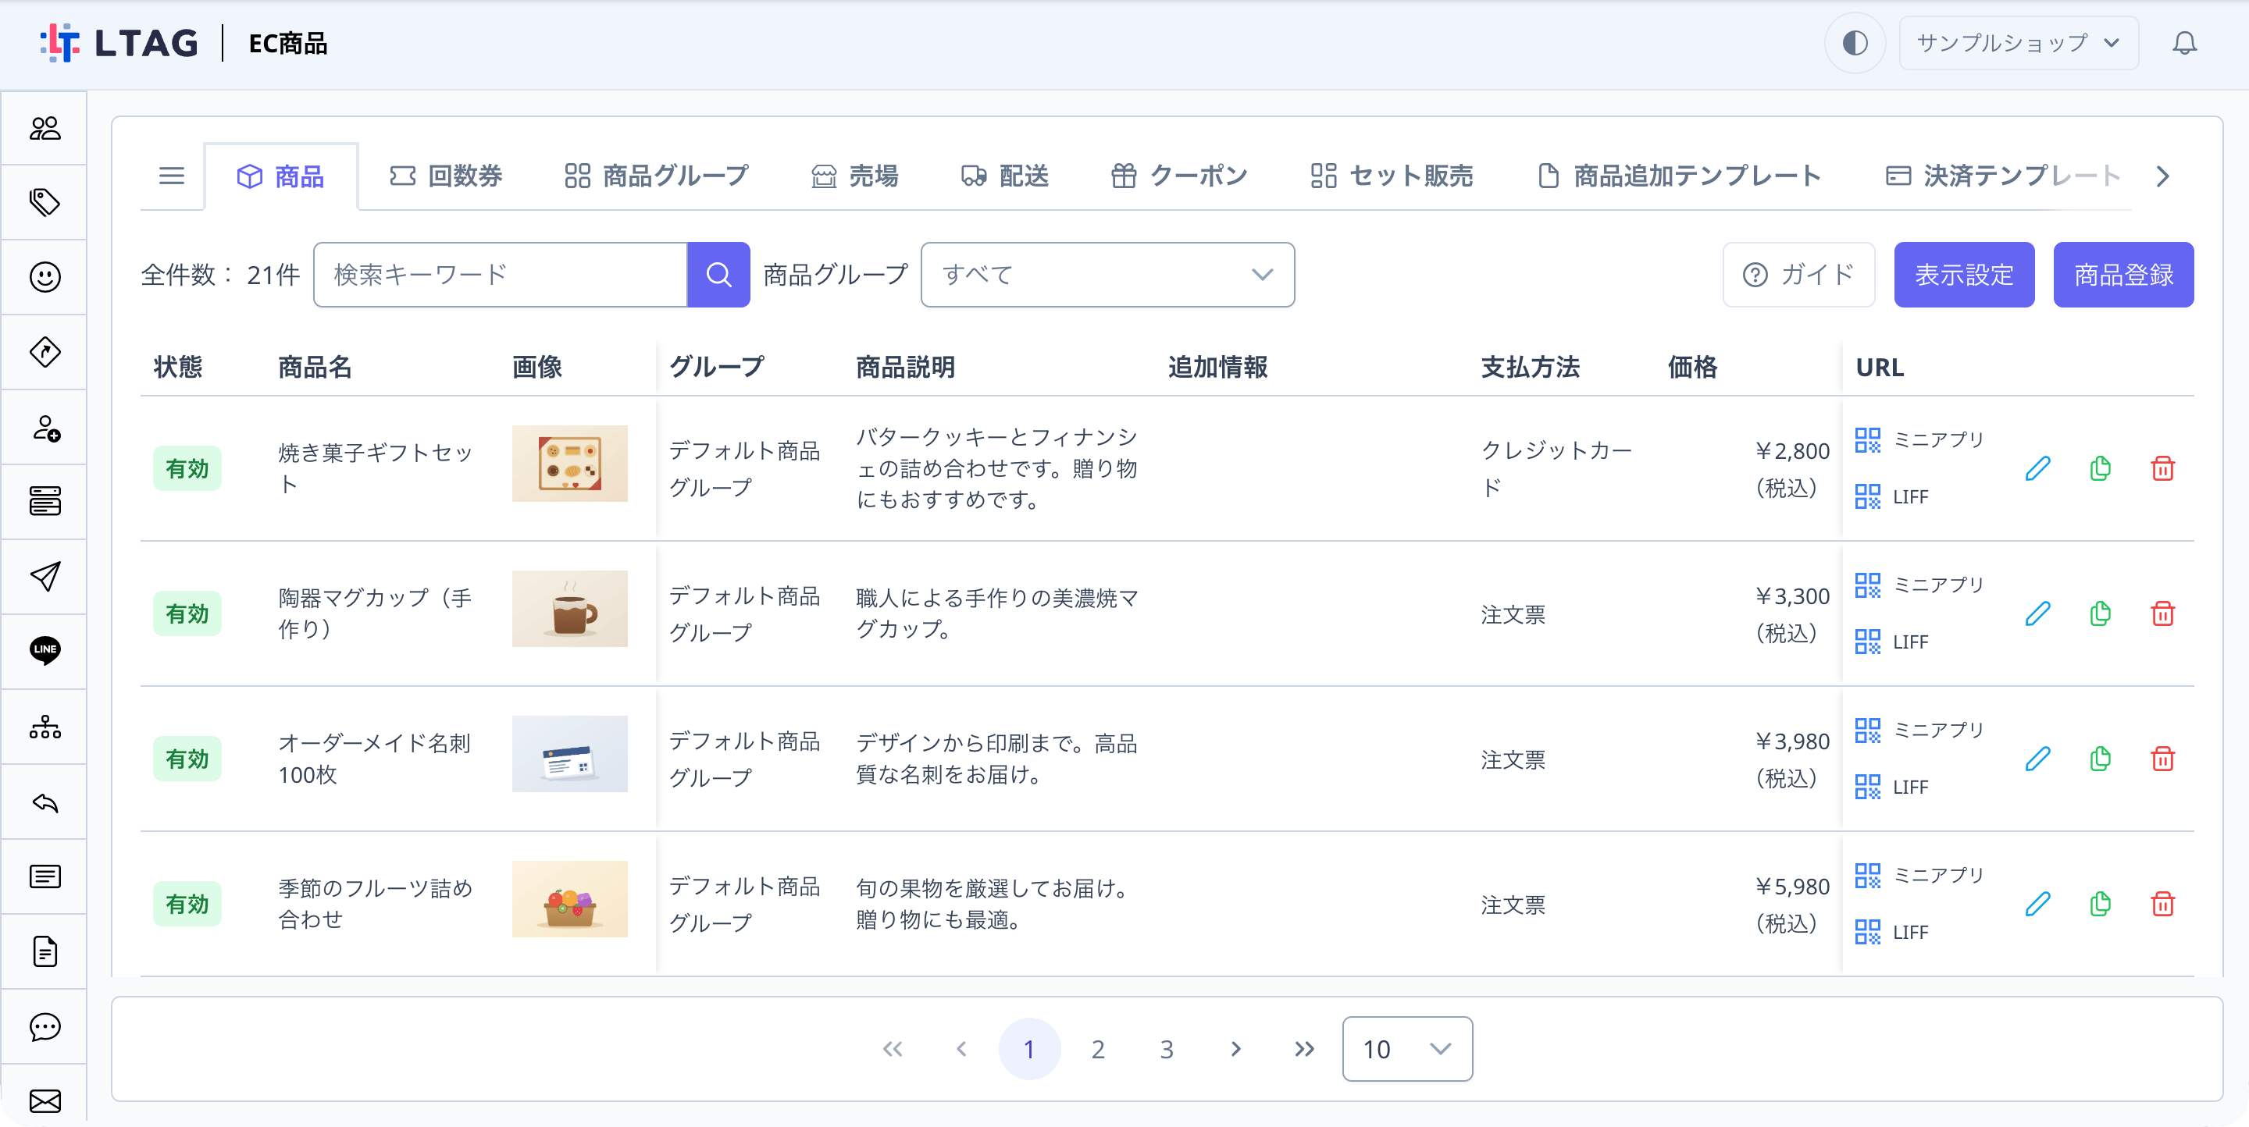
Task: Open the LINE speech bubble sidebar icon
Action: [x=45, y=651]
